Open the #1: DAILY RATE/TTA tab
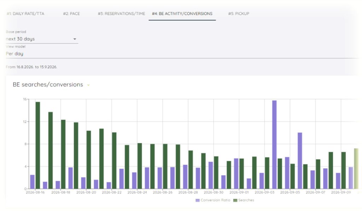 tap(25, 14)
